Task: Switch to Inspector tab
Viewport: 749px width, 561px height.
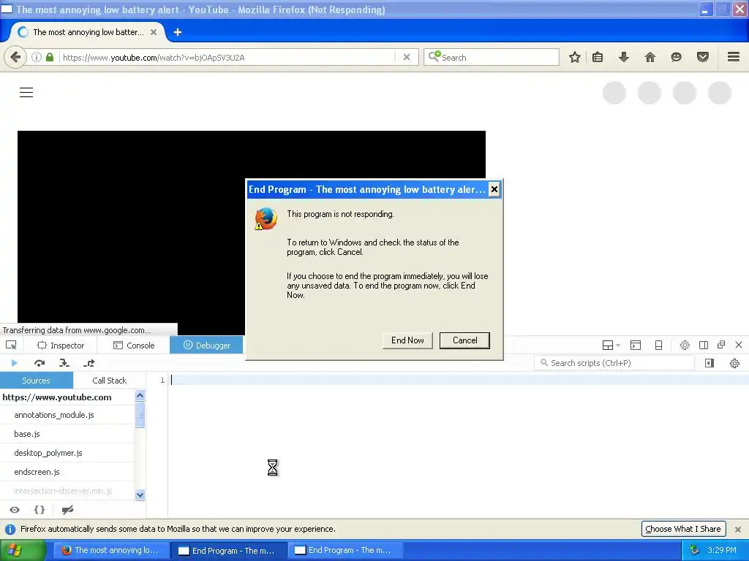Action: pos(61,346)
